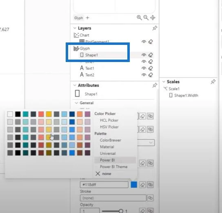Pin the Layers panel
This screenshot has width=222, height=213.
point(155,28)
